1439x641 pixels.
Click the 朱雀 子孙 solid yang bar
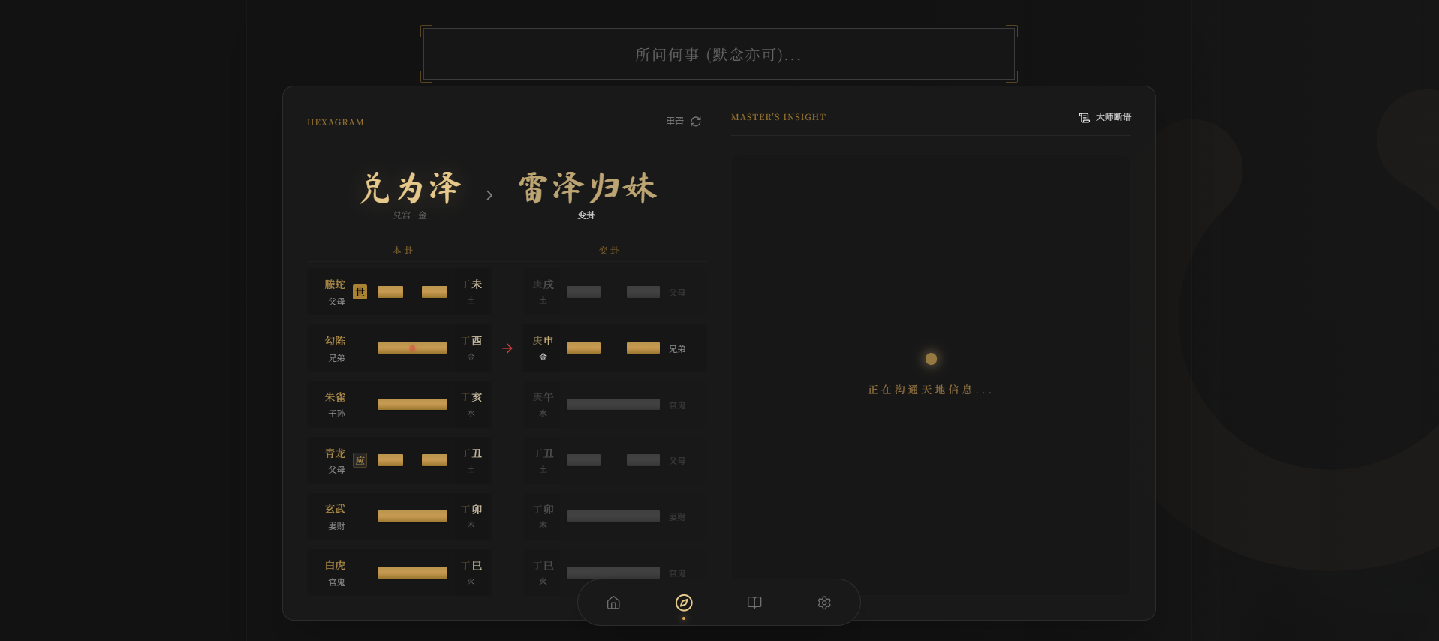(x=412, y=405)
